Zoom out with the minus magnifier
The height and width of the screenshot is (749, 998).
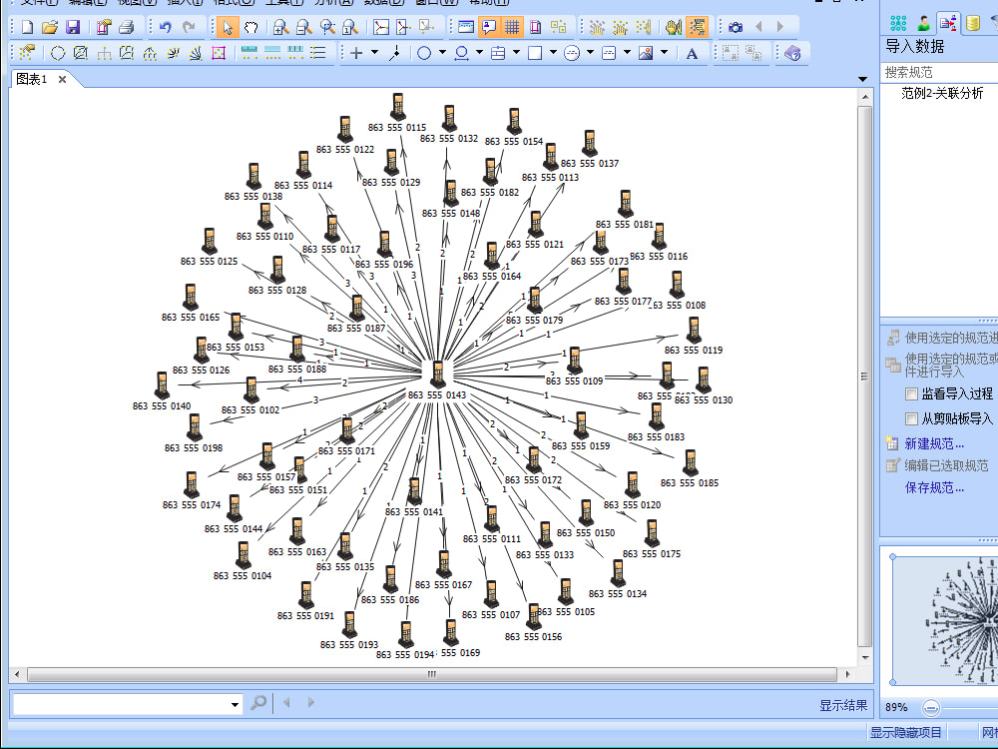click(304, 27)
